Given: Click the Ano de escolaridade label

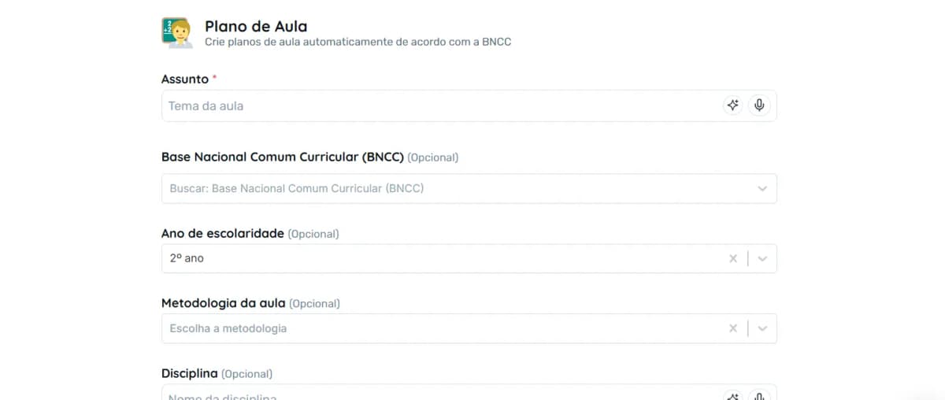Looking at the screenshot, I should point(222,233).
